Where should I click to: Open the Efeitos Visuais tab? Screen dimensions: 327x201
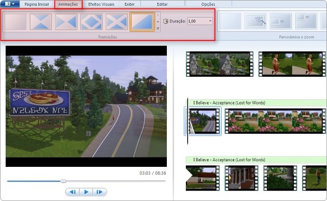coord(101,4)
